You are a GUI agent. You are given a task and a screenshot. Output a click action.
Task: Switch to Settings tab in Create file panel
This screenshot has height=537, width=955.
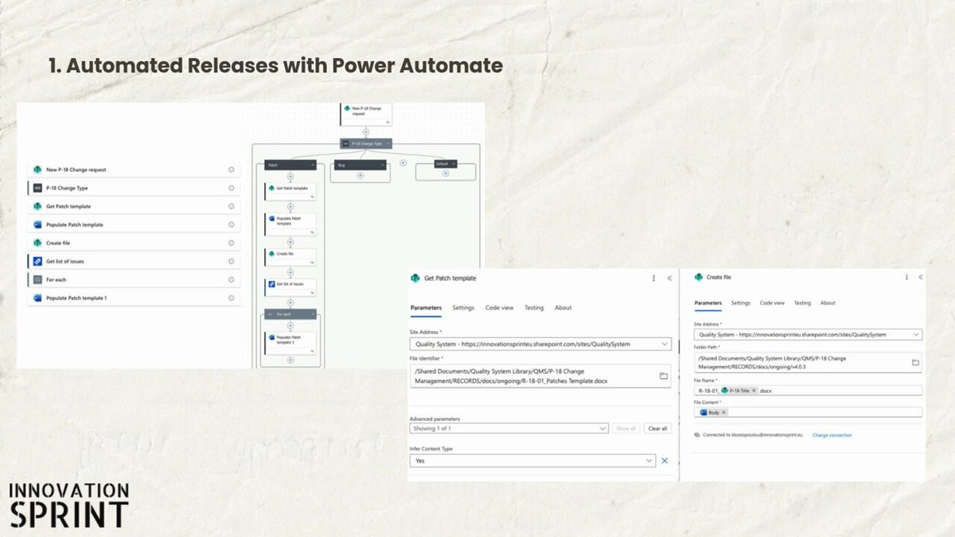pos(740,303)
